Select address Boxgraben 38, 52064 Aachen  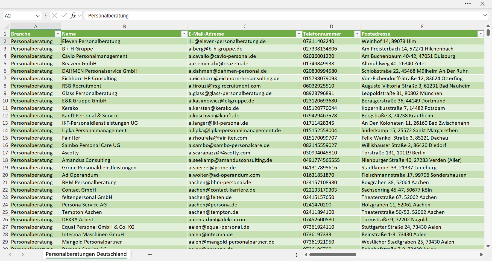pos(422,182)
